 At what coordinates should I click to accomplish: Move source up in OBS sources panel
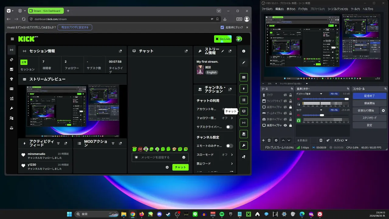[283, 140]
